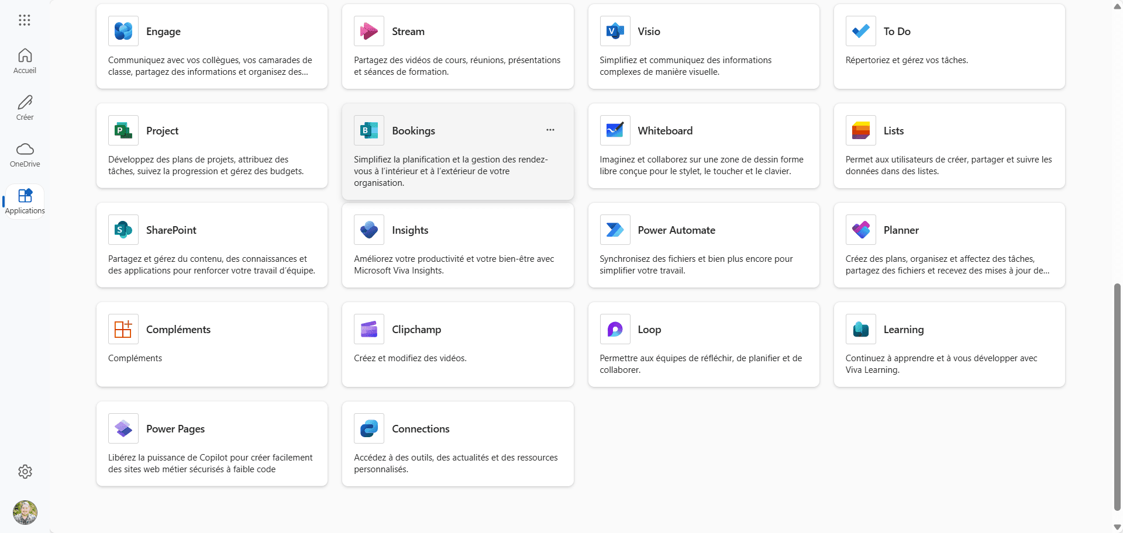Click the Clipchamp app icon
Screen dimensions: 1123x533
click(369, 329)
